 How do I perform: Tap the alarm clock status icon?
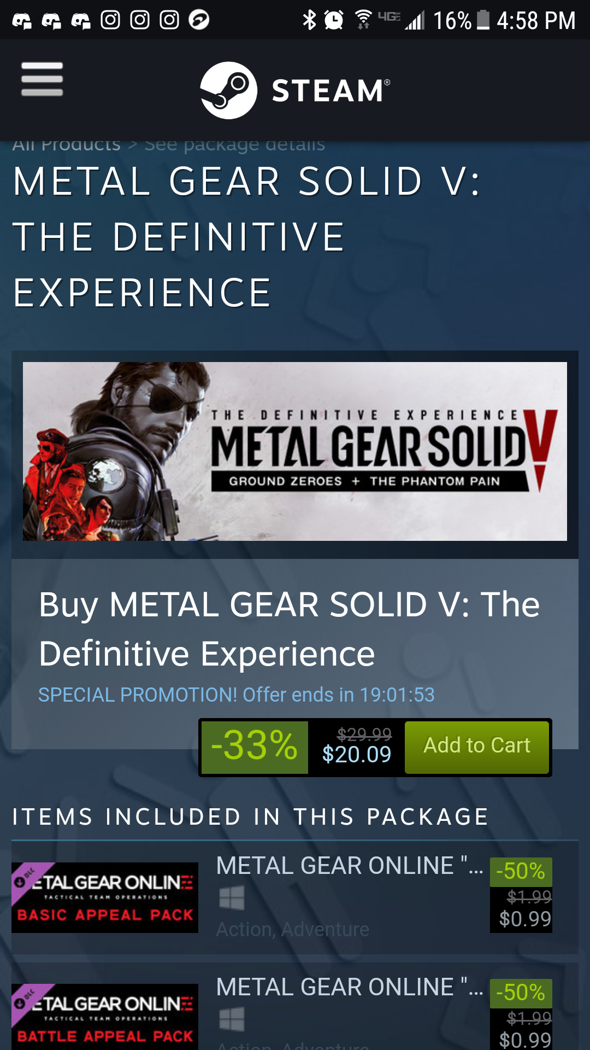(334, 20)
